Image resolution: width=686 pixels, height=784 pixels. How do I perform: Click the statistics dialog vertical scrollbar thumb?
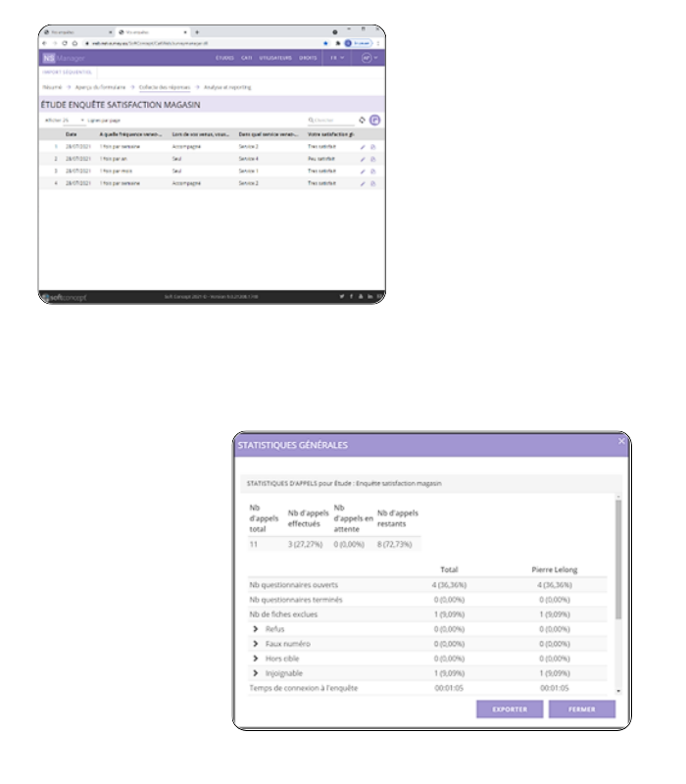pos(618,559)
